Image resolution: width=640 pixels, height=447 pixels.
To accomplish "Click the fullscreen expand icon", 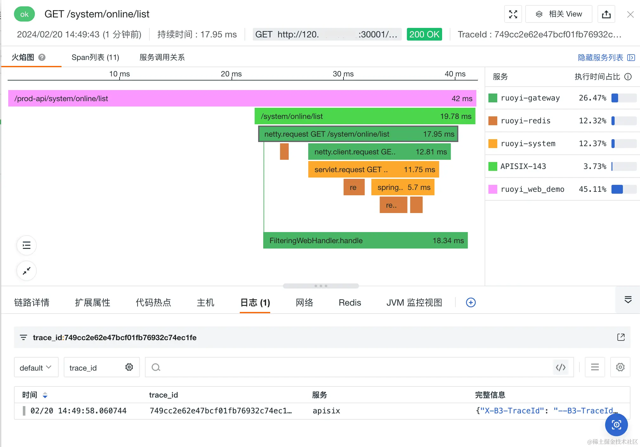I will (x=513, y=14).
